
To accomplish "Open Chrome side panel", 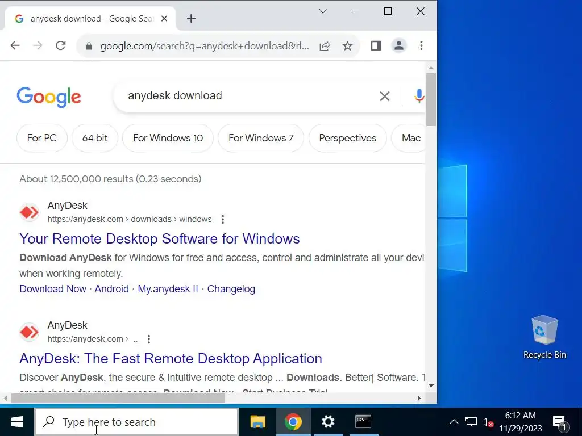I will [376, 45].
